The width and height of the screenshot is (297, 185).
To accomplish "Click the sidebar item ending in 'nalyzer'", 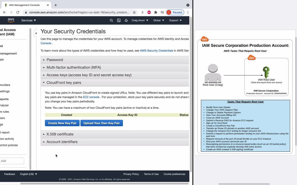I will 4,105.
